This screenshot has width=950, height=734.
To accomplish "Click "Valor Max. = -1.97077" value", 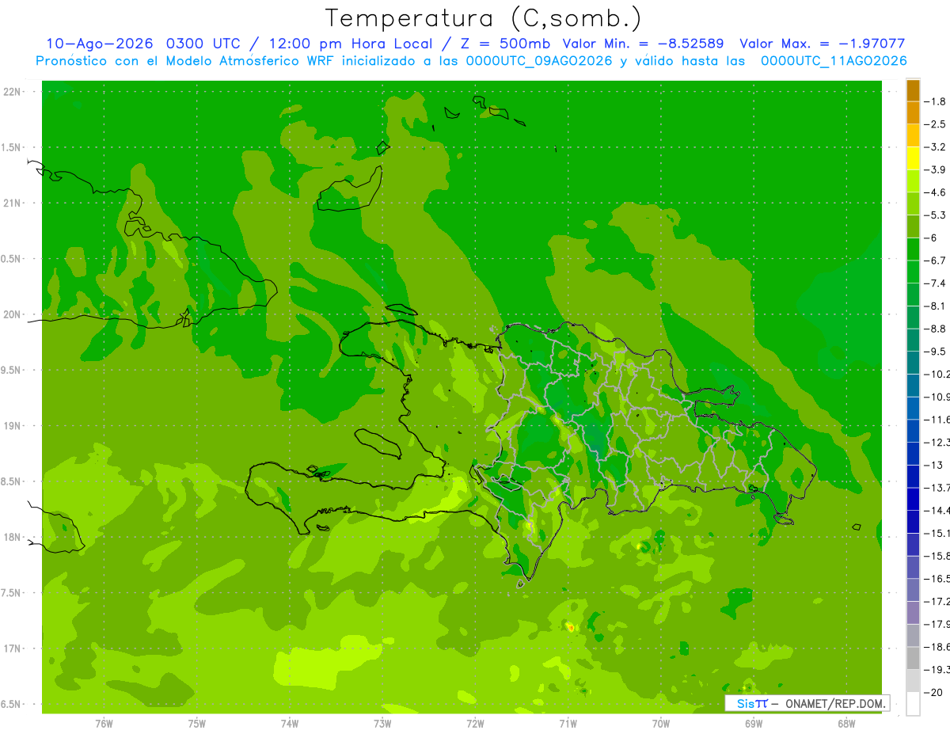I will 822,44.
